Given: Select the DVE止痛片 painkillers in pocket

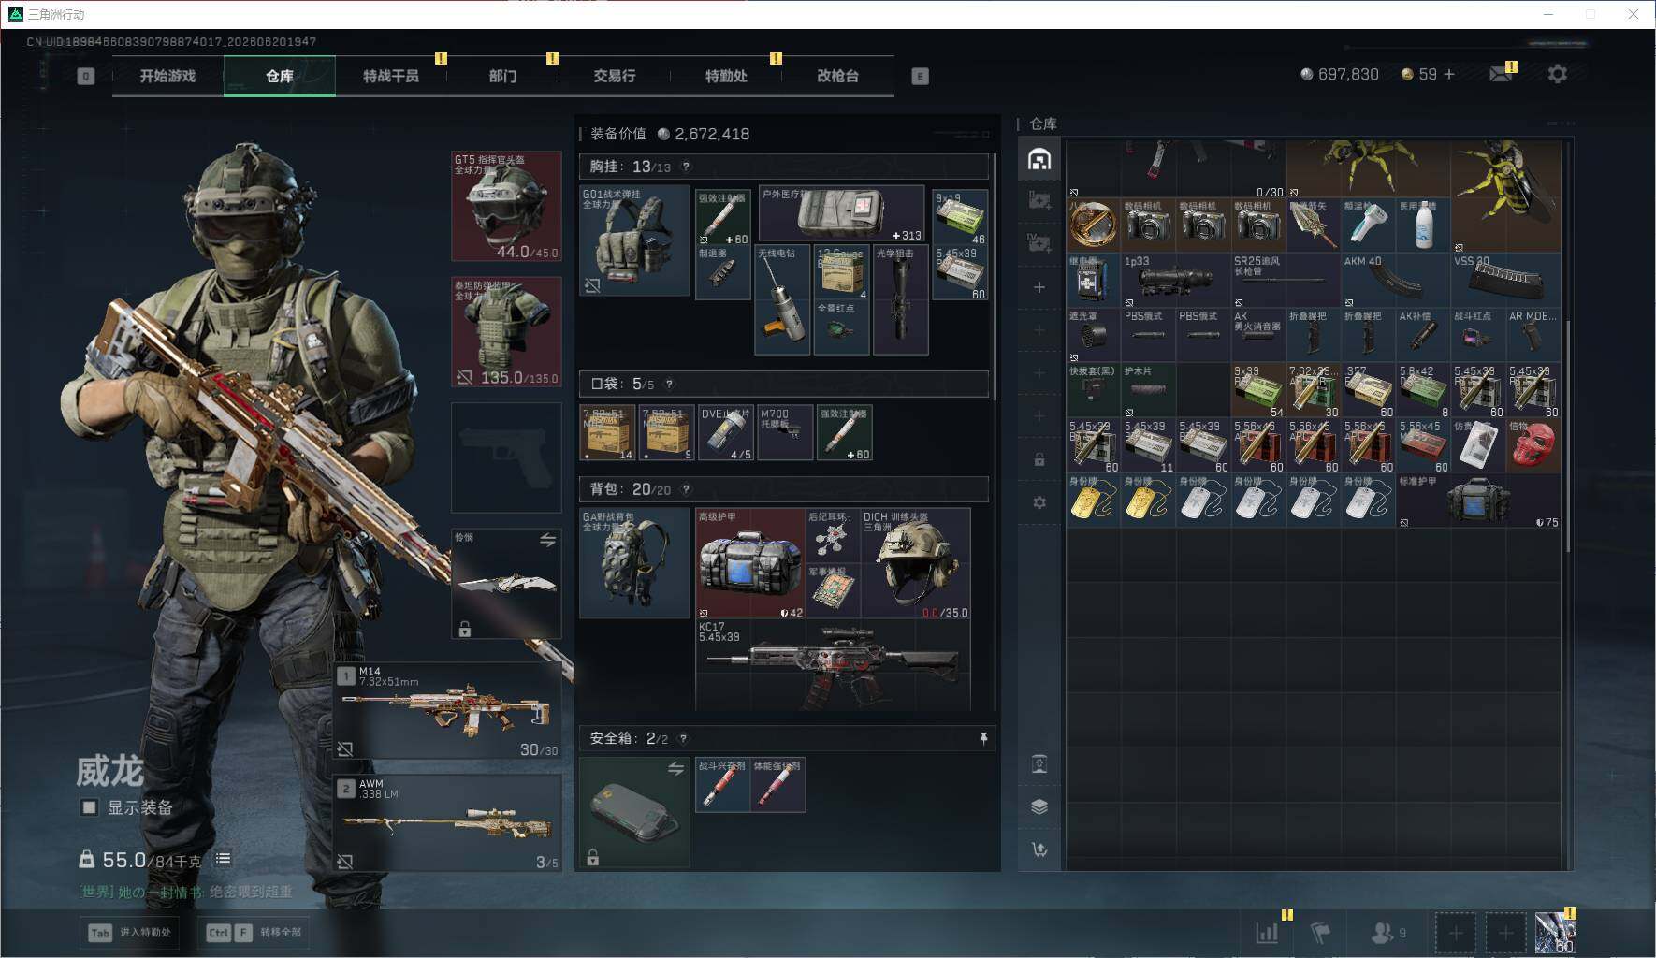Looking at the screenshot, I should pos(725,432).
